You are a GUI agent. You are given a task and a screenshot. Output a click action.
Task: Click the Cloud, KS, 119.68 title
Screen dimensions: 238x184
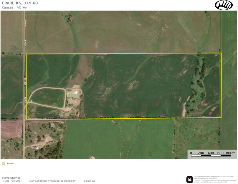pos(20,3)
